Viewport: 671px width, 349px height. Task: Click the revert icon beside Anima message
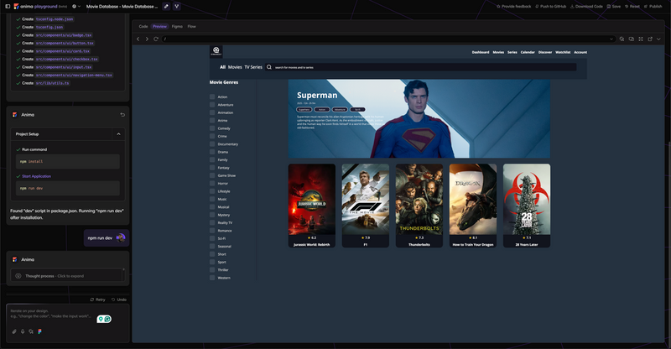122,115
